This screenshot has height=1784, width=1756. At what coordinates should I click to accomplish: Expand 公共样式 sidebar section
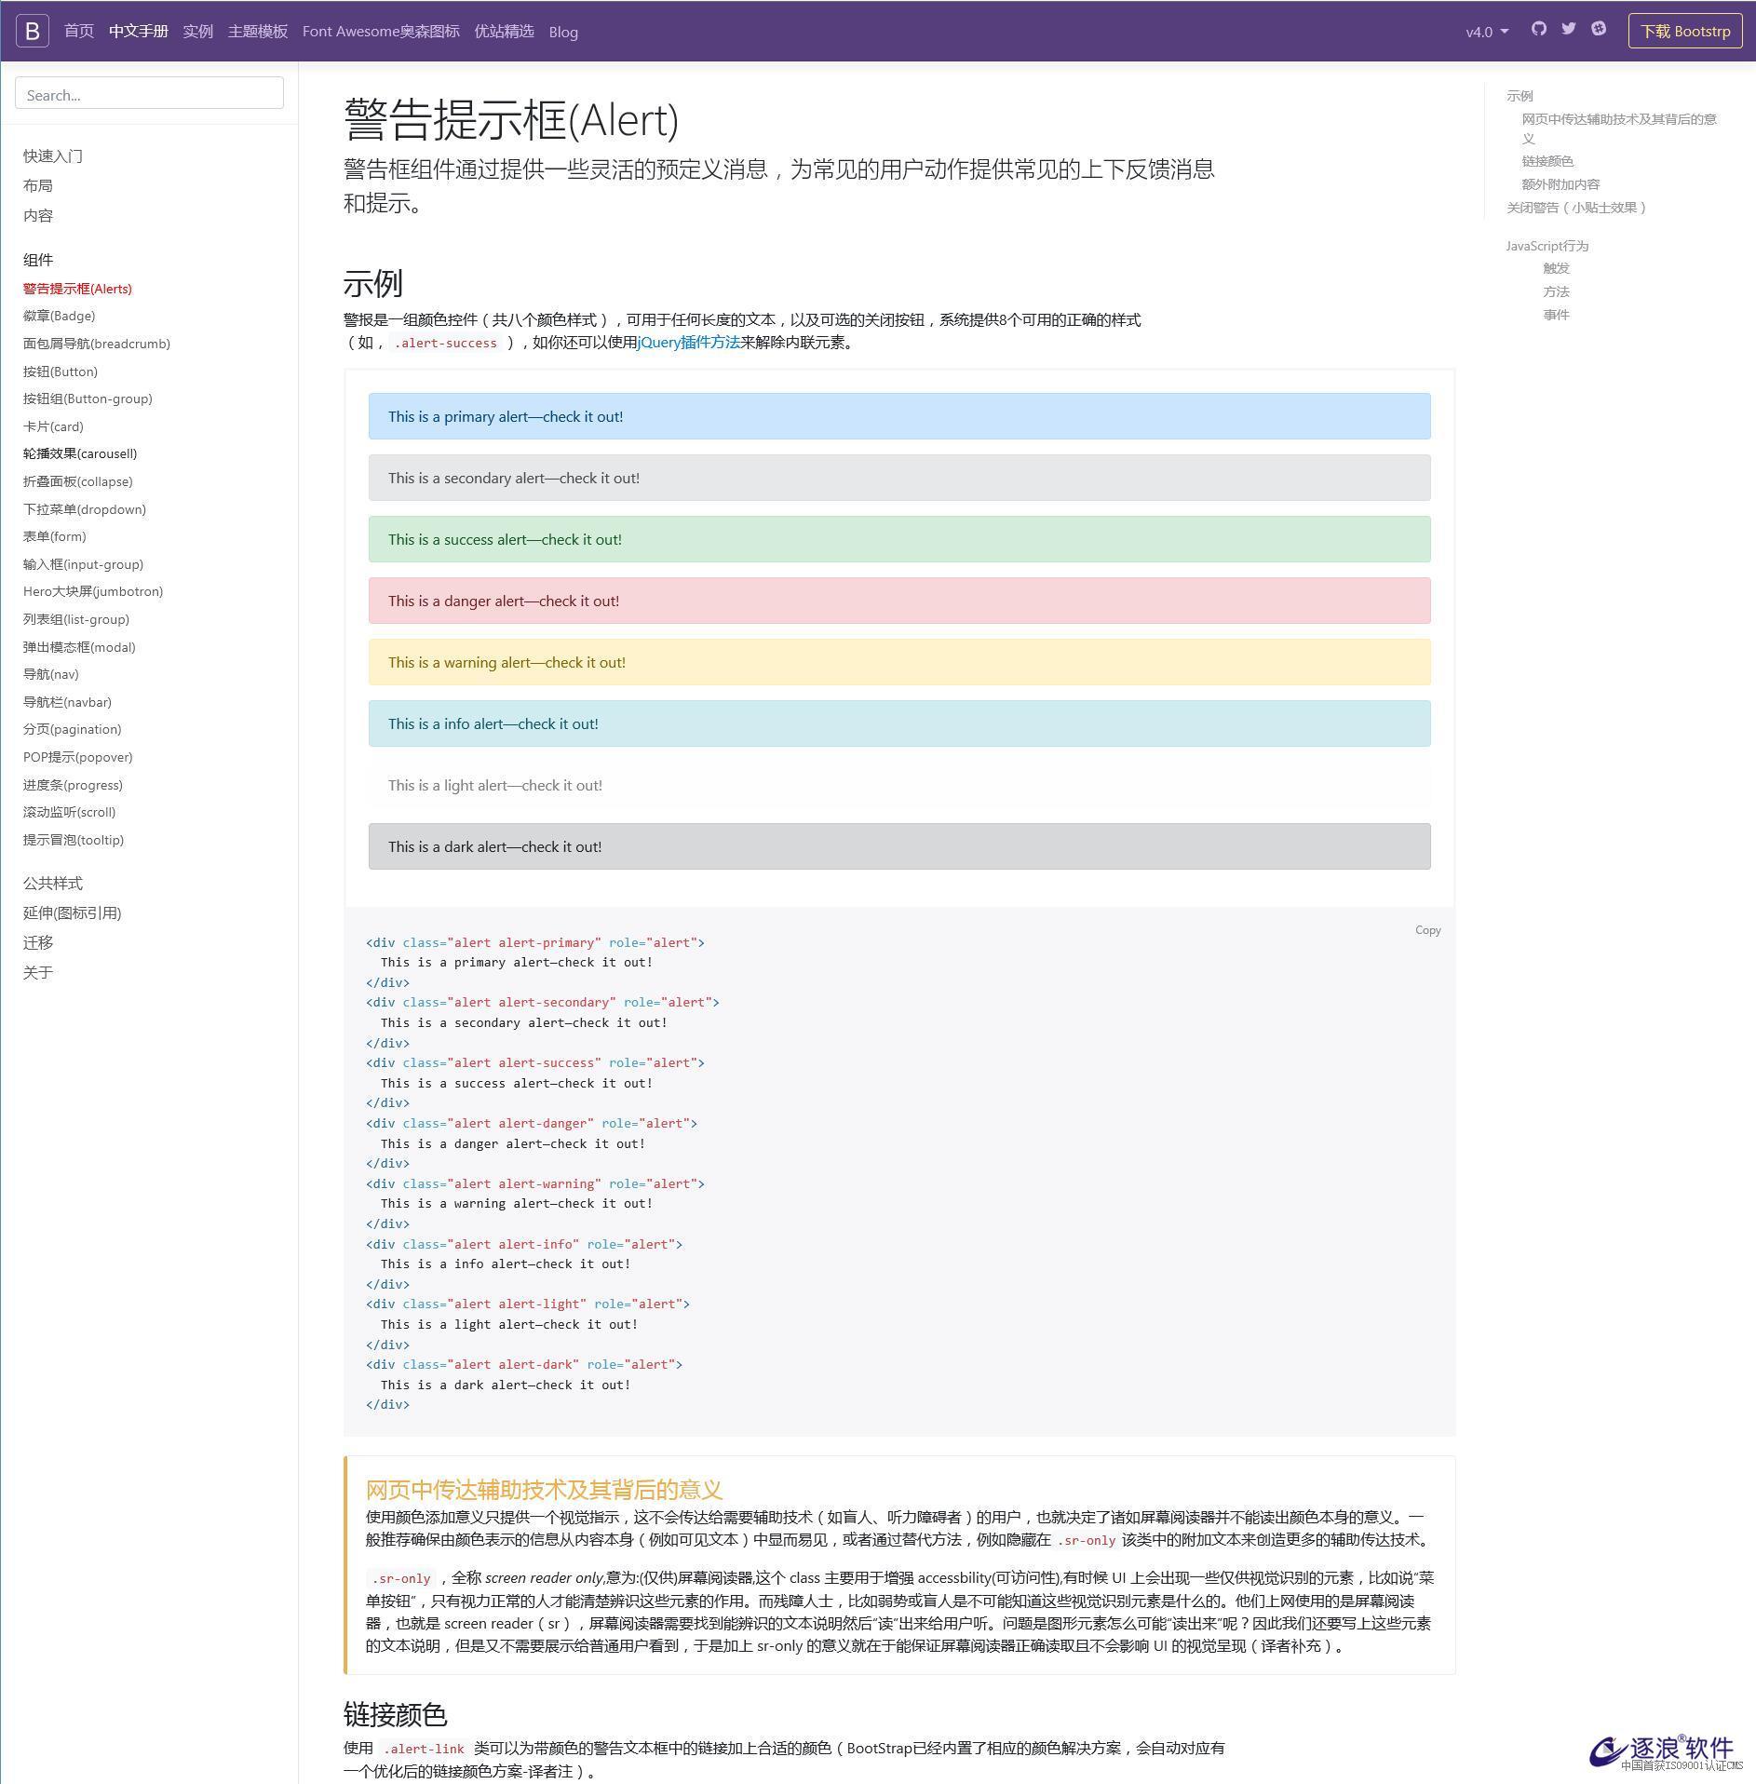(x=53, y=884)
